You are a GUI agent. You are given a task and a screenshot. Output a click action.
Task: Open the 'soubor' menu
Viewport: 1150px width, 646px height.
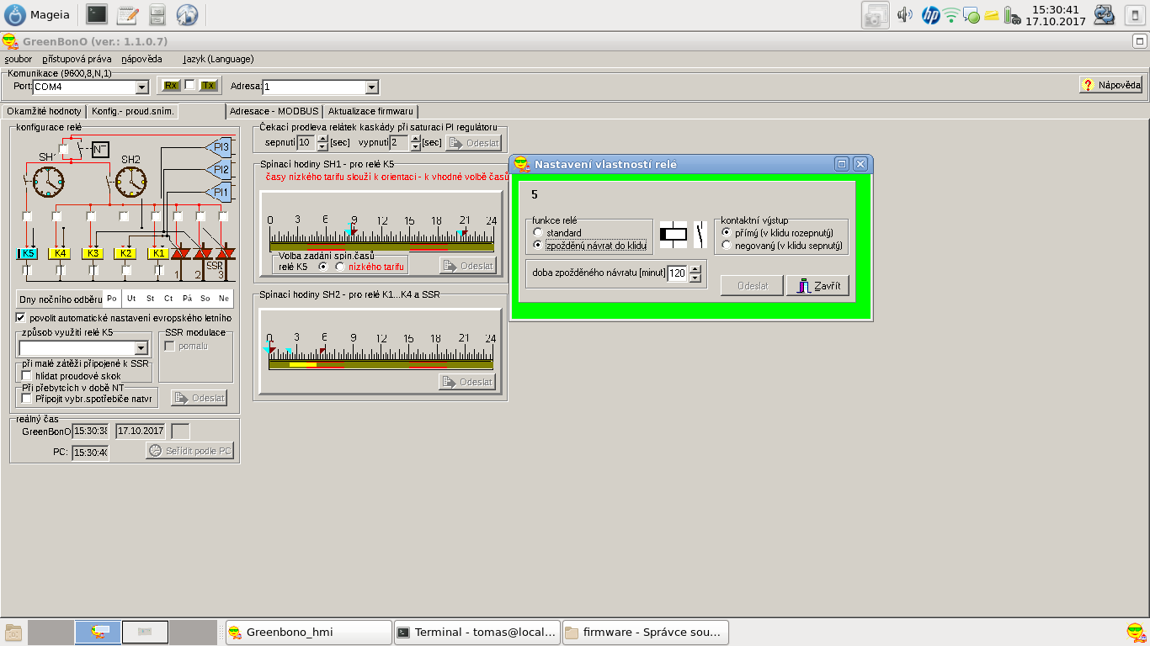tap(18, 59)
